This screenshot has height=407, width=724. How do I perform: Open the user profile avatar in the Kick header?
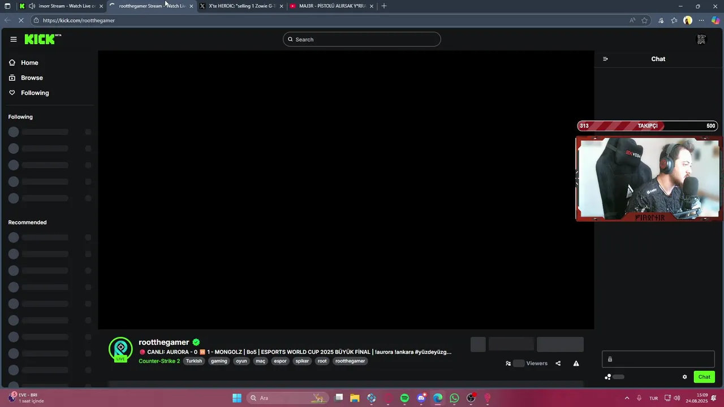pos(701,39)
